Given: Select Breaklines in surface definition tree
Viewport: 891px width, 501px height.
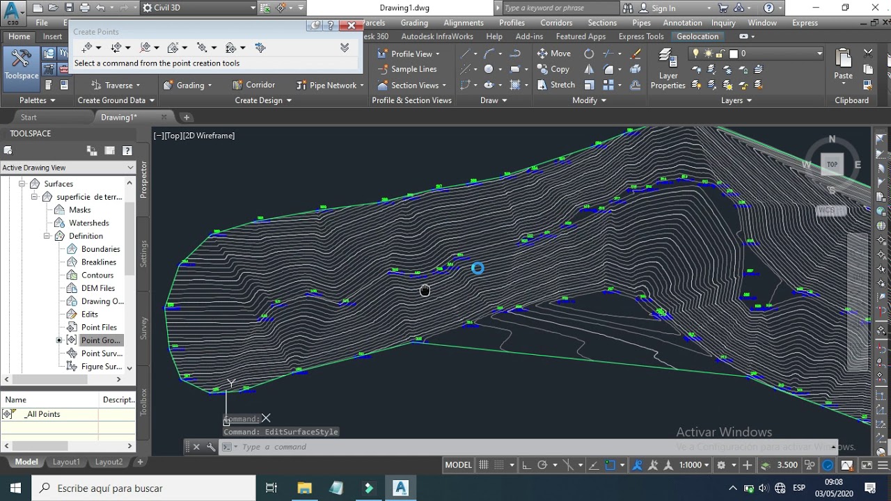Looking at the screenshot, I should [x=98, y=262].
